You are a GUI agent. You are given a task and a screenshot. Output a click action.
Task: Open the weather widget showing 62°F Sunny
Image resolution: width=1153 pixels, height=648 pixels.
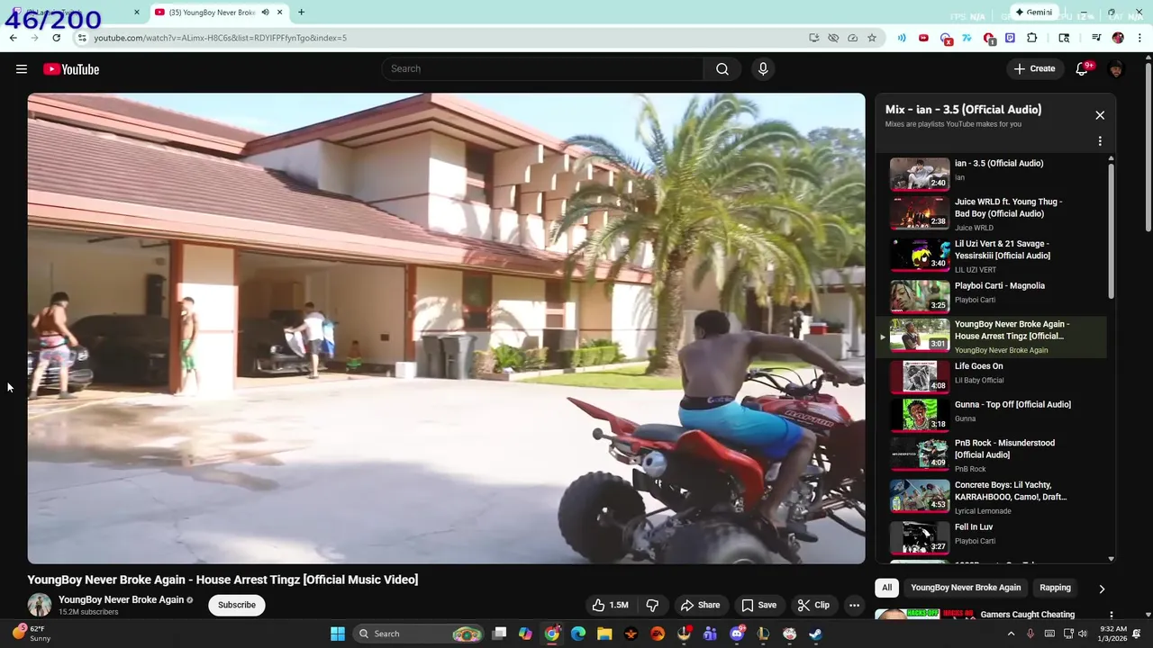32,634
